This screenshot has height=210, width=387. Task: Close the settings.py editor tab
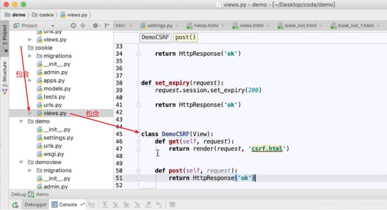coord(179,26)
